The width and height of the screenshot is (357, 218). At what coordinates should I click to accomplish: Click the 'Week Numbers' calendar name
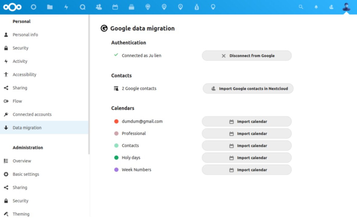[136, 170]
